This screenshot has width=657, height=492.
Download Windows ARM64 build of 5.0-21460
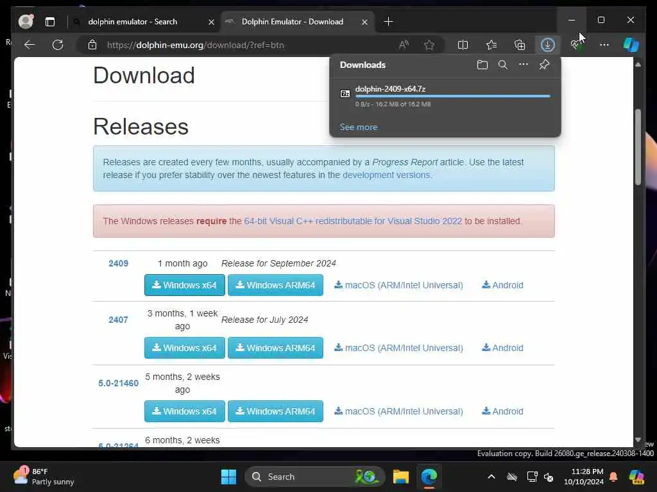275,411
